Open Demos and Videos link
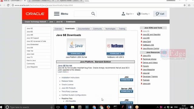 [x=150, y=63]
